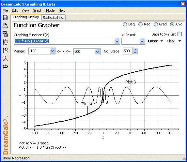Open the Help menu
Screen dimensions: 187x162
coord(62,11)
